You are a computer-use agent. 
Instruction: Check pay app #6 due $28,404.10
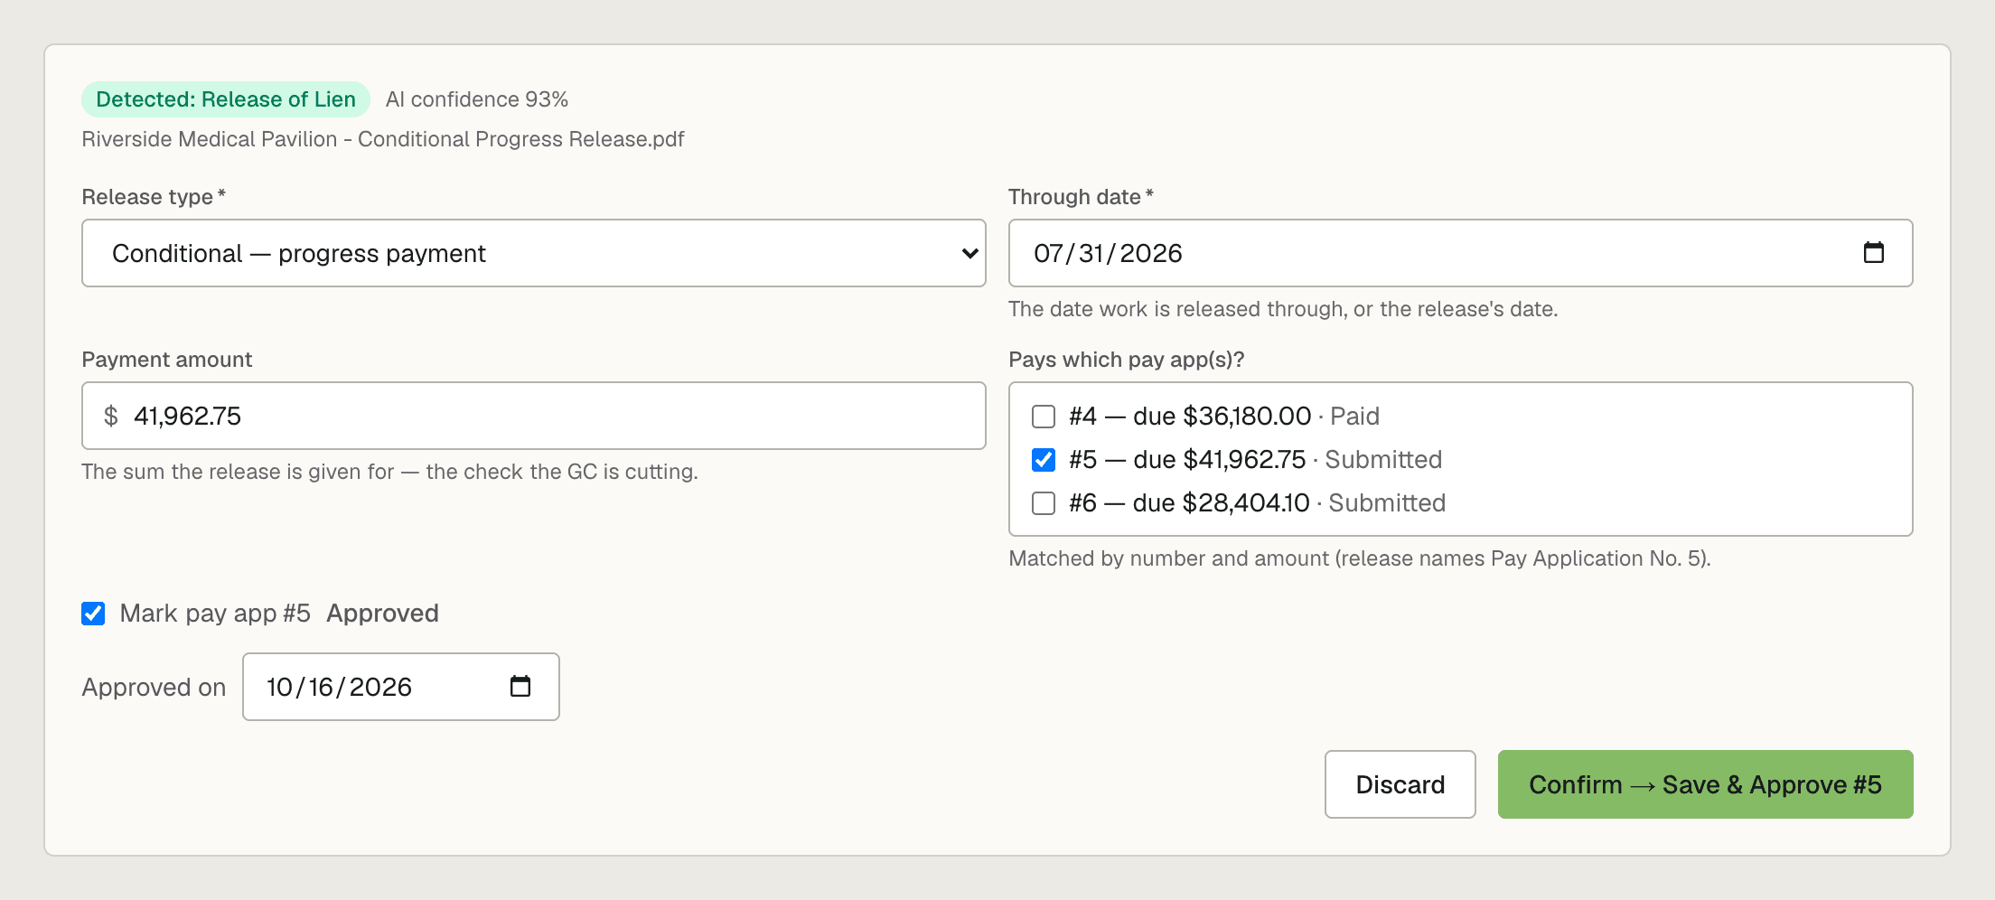pyautogui.click(x=1044, y=503)
